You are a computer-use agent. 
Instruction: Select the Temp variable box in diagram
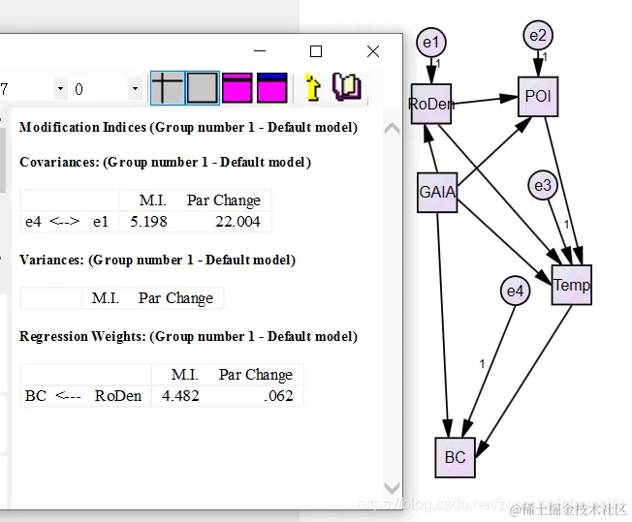point(572,285)
